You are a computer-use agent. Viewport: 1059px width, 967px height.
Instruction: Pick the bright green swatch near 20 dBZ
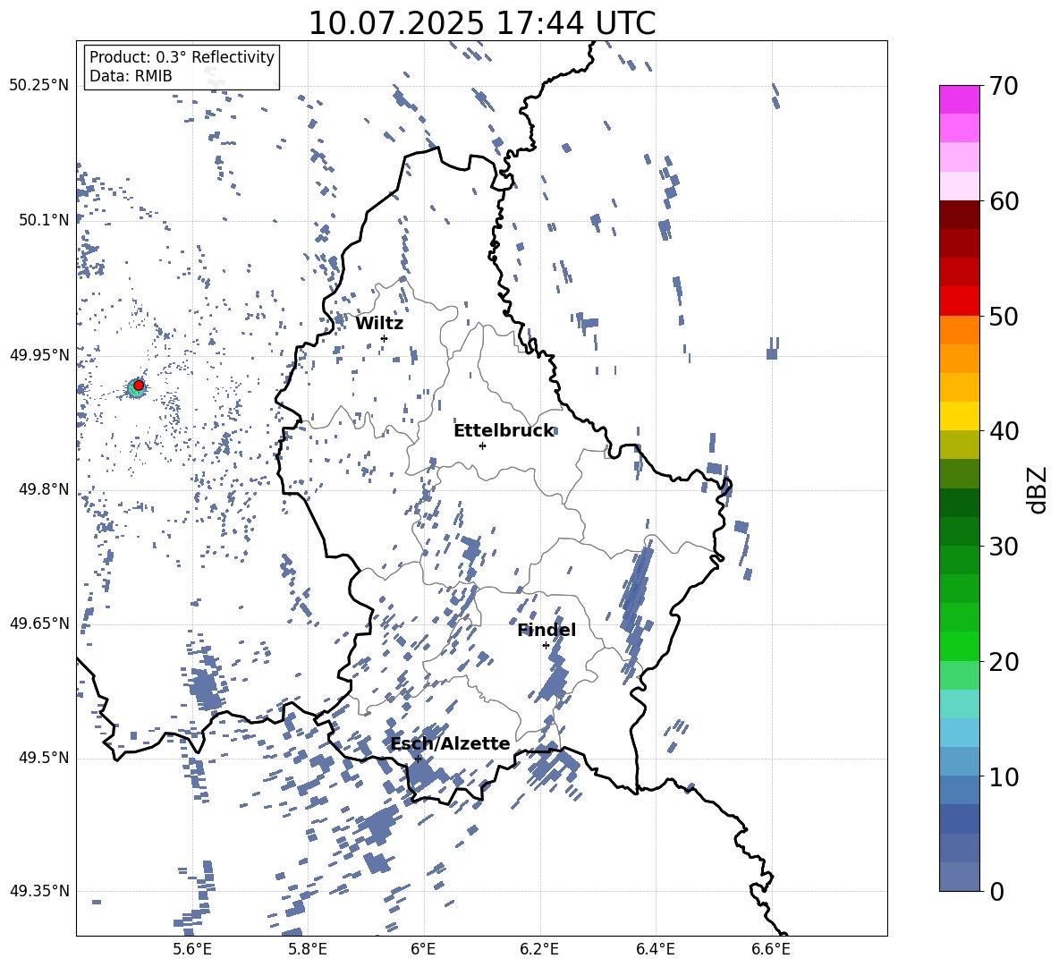click(x=959, y=646)
